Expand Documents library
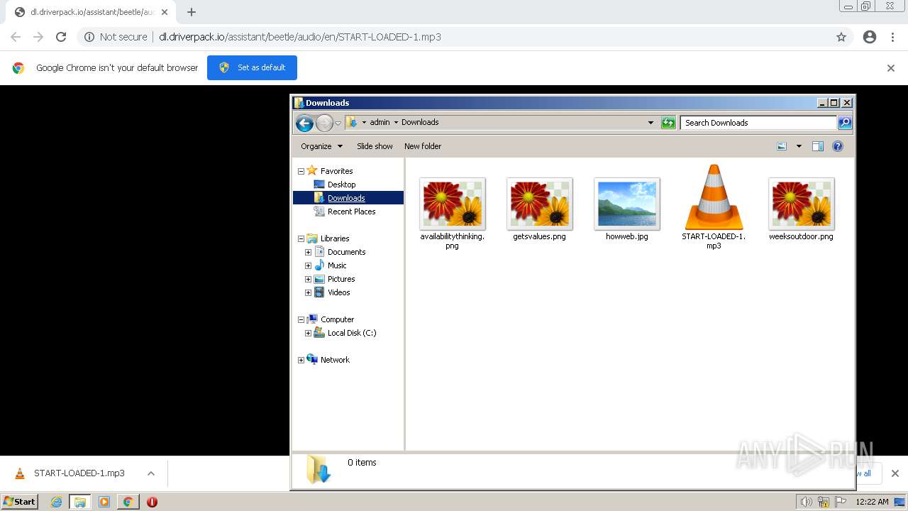908x511 pixels. (308, 252)
